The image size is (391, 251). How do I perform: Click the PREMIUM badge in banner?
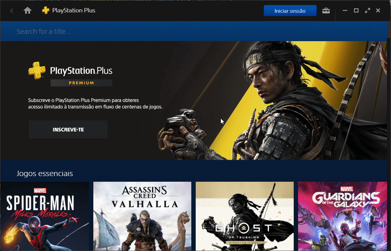pos(81,83)
